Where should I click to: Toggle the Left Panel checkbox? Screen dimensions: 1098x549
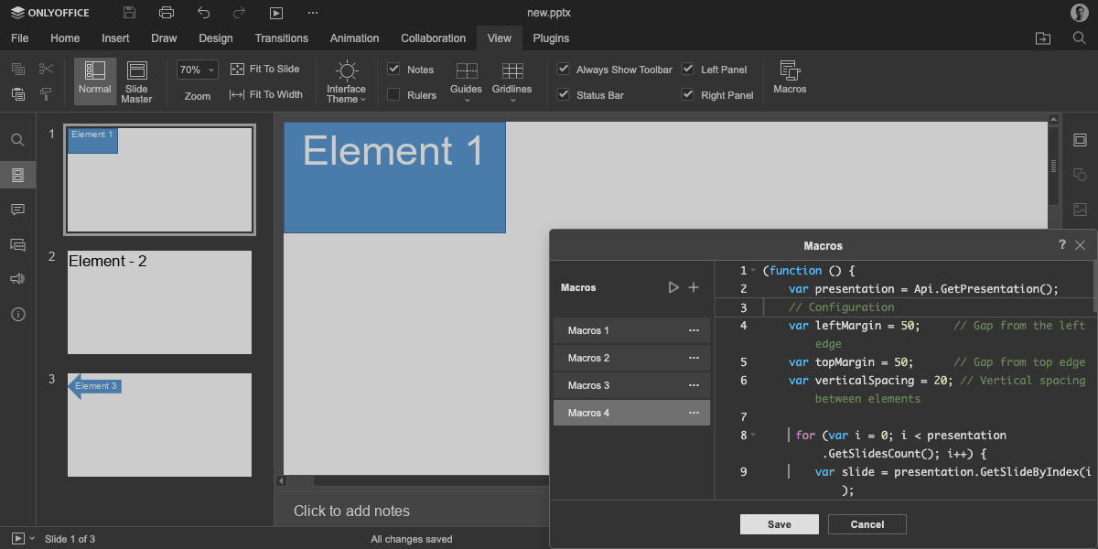(687, 70)
